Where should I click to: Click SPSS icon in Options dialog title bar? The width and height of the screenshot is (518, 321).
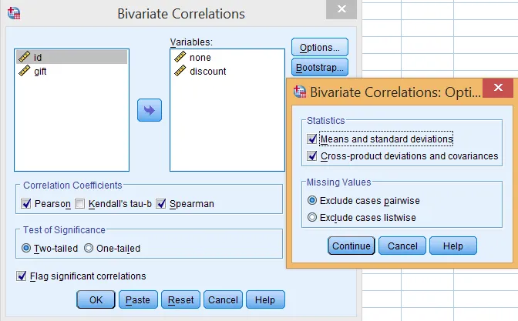coord(300,92)
